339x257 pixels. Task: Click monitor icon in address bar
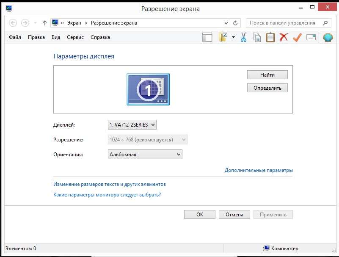point(55,22)
